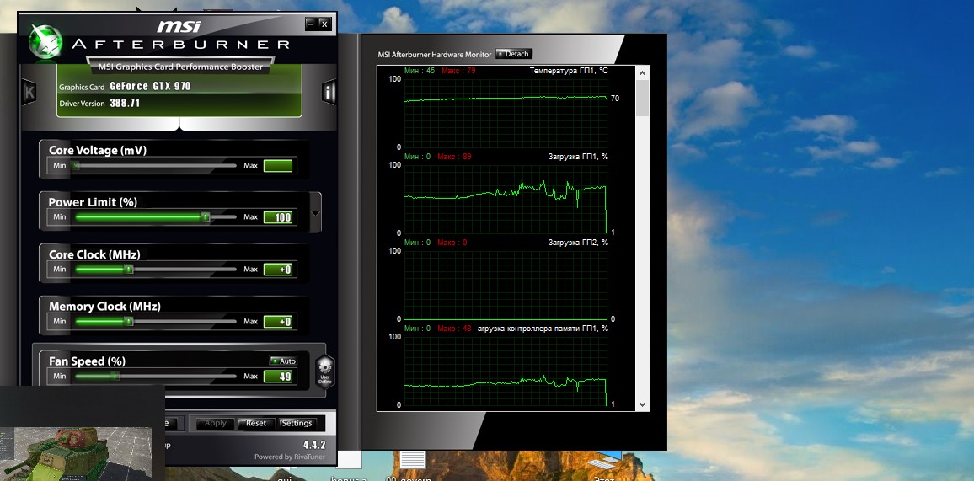Screen dimensions: 974x481
Task: Click the Reset button
Action: pyautogui.click(x=256, y=423)
